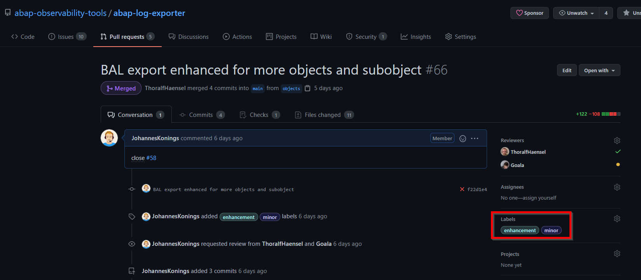Screen dimensions: 641x280
Task: Open commit f22d1e4
Action: tap(477, 189)
